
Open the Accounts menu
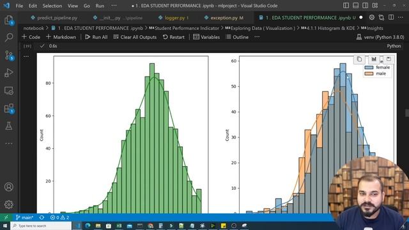[9, 187]
